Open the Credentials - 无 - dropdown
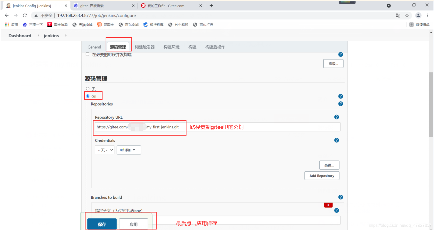This screenshot has width=434, height=230. click(105, 150)
